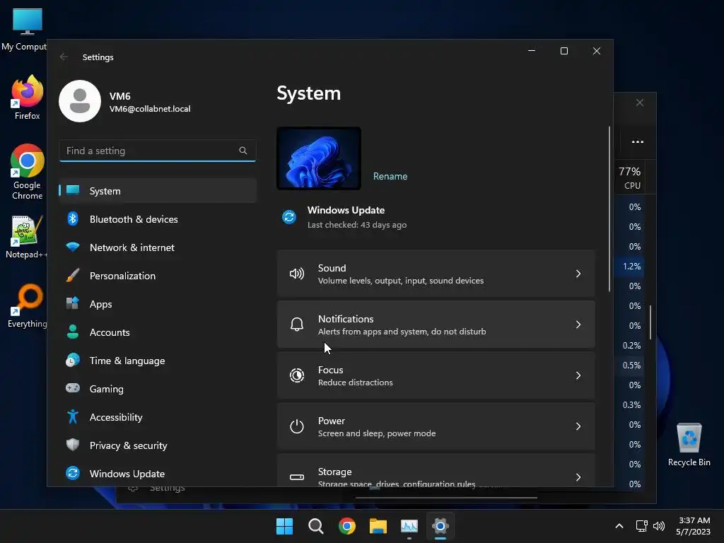Open the Everything desktop shortcut
The image size is (724, 543).
coord(28,305)
